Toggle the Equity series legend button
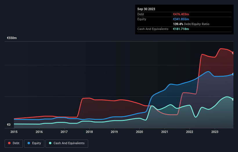Viewport: 238px width, 152px height. tap(34, 143)
